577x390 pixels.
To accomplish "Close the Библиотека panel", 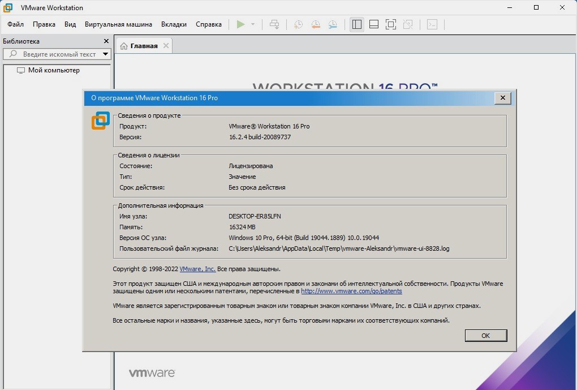I will (x=106, y=41).
